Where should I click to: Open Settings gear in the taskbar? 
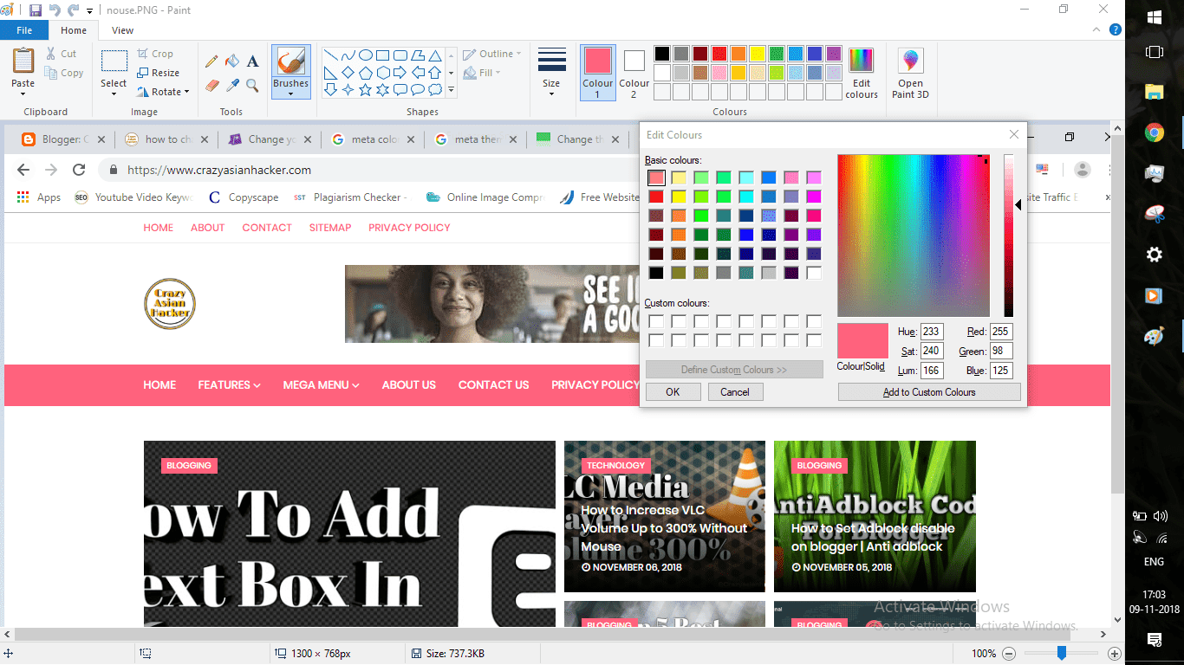pos(1155,255)
